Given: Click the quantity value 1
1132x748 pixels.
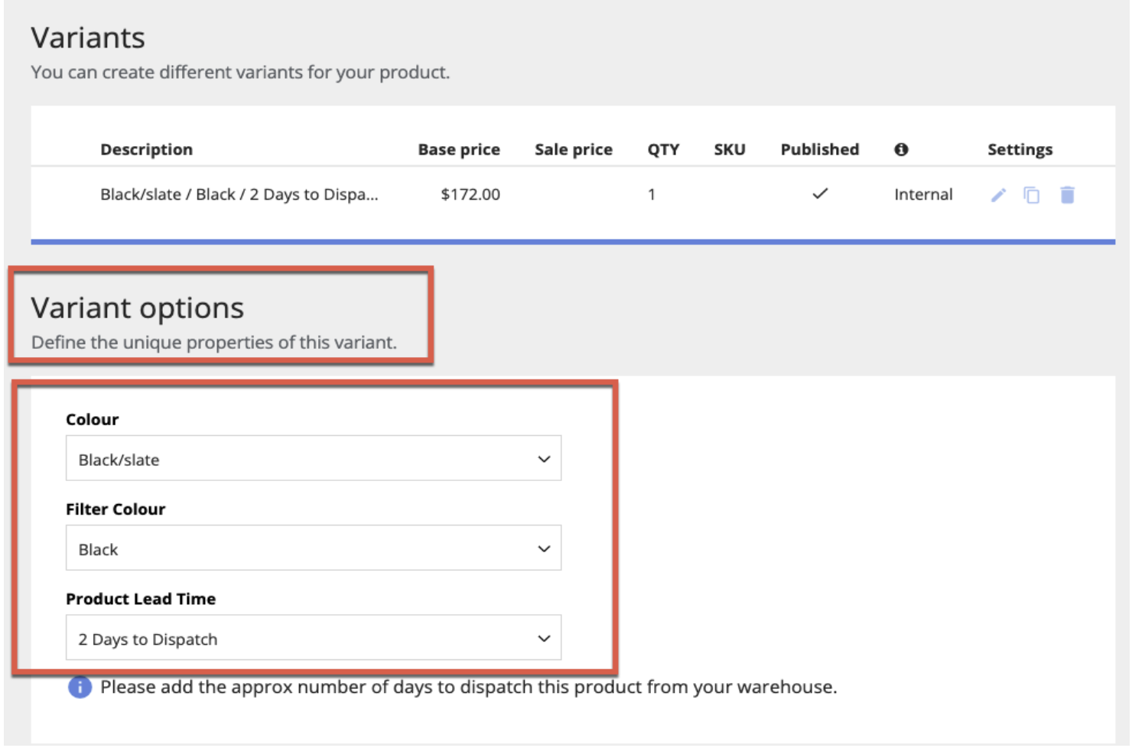Looking at the screenshot, I should click(x=652, y=194).
